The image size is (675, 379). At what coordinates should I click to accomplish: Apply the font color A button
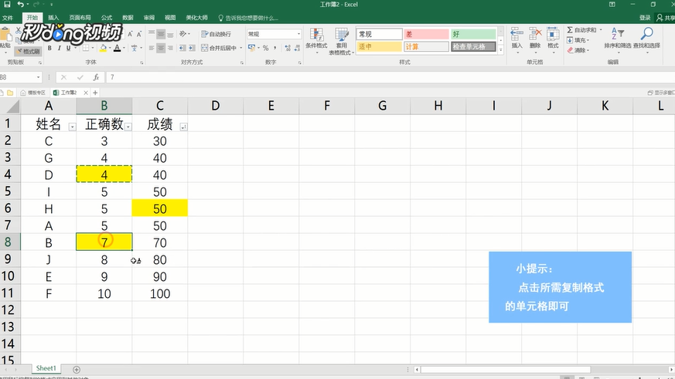coord(117,48)
